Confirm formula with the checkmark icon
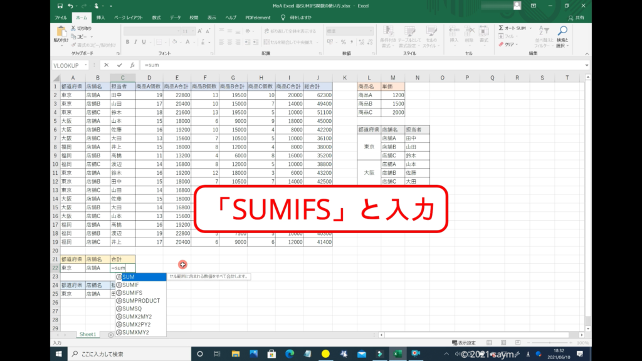 [119, 65]
